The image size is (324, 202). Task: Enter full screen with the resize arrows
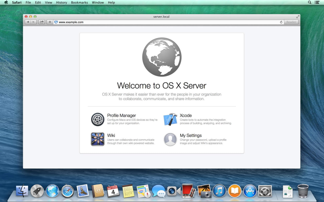[x=298, y=17]
